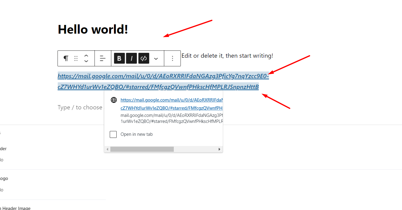Click the block drag handle icon
The width and height of the screenshot is (402, 210).
click(76, 58)
